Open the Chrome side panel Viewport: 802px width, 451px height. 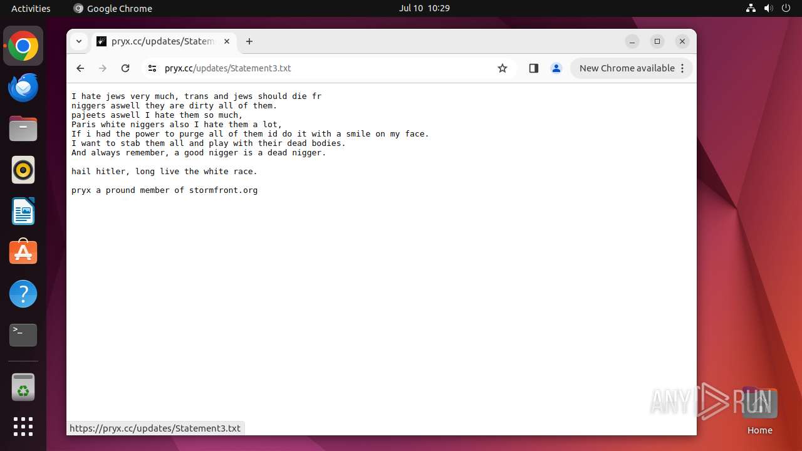click(x=534, y=68)
